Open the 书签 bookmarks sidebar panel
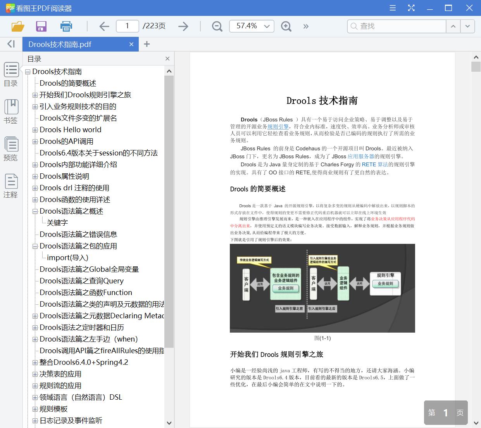481x428 pixels. (x=11, y=112)
